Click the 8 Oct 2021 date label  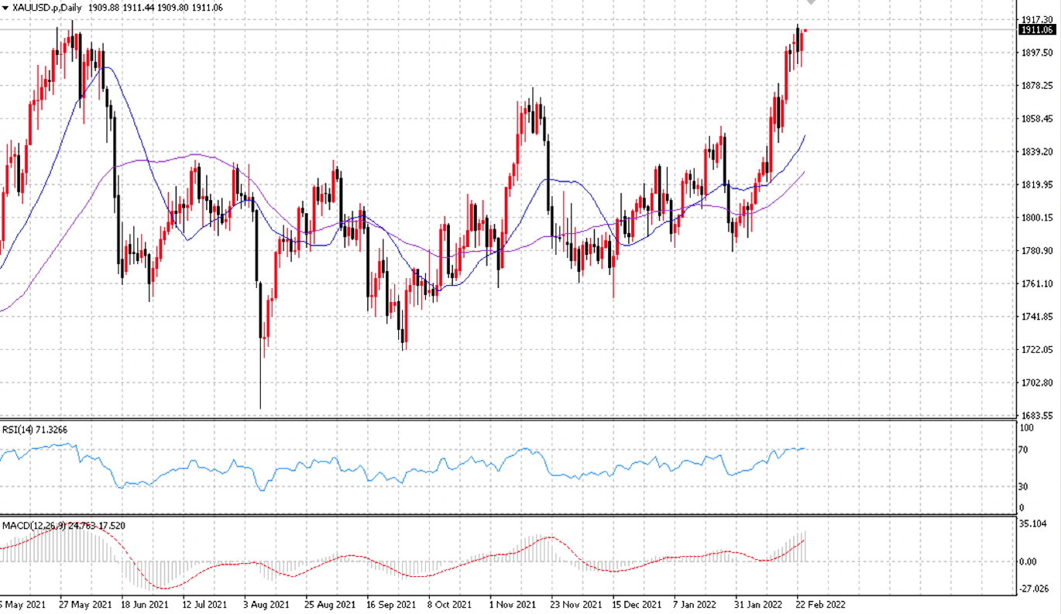pos(451,604)
